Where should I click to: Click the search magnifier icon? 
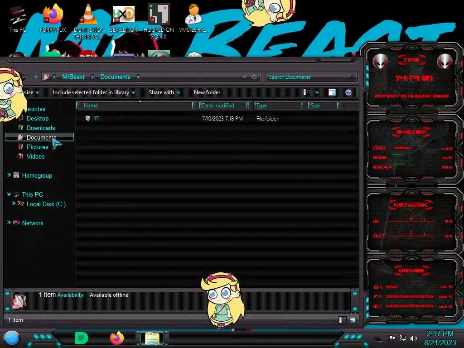click(352, 77)
